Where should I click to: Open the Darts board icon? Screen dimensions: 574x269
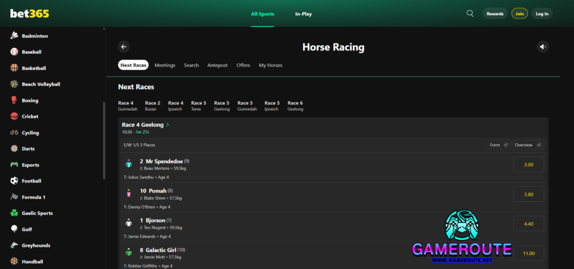pyautogui.click(x=14, y=149)
